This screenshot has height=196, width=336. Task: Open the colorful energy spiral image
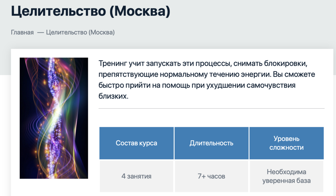(x=54, y=118)
